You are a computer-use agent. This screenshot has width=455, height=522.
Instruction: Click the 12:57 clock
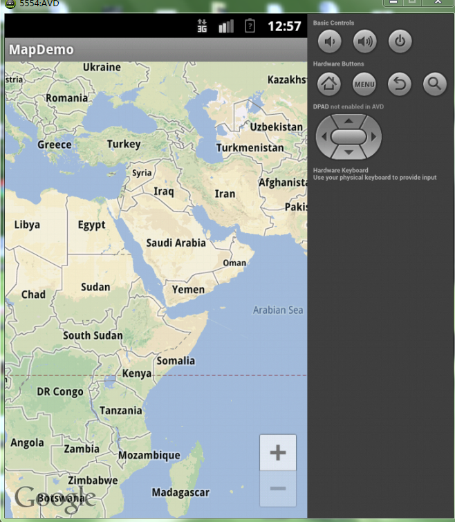pyautogui.click(x=284, y=26)
